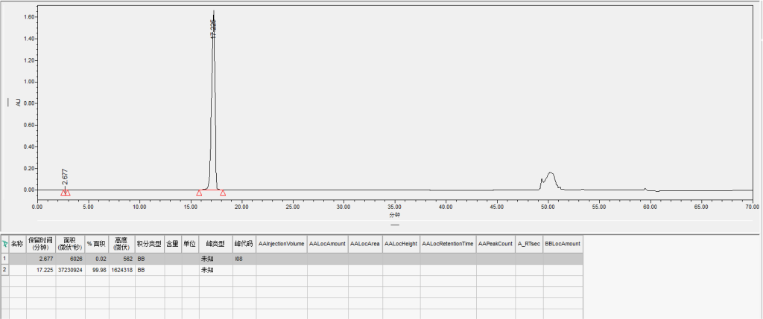Click the AALocRetentionTime column header
The image size is (763, 319).
point(448,243)
